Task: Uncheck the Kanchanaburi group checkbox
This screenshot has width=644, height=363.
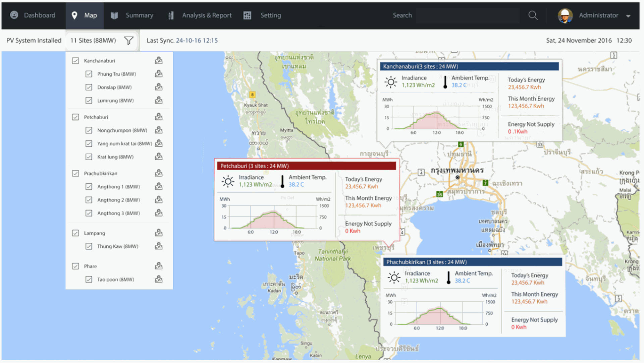Action: [x=75, y=60]
